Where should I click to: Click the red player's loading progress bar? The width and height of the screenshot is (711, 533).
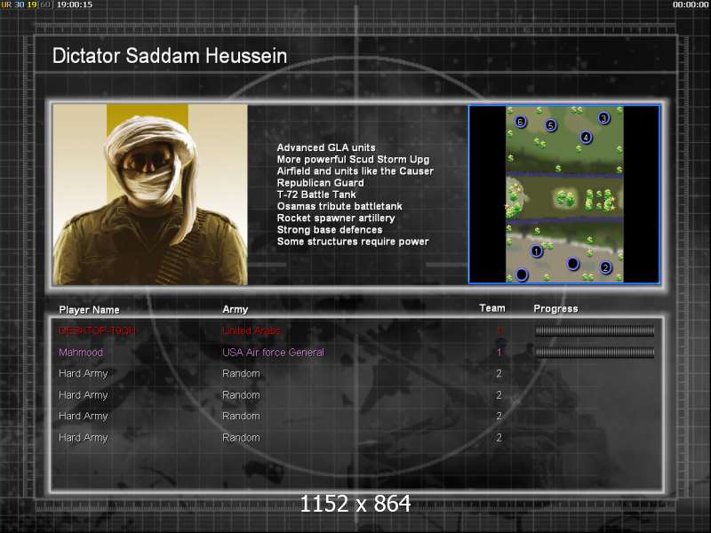595,330
